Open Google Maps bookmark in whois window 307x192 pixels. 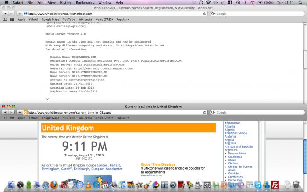click(x=50, y=19)
